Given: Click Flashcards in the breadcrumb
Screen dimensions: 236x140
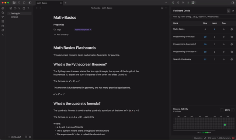Looking at the screenshot, I should click(x=95, y=8).
